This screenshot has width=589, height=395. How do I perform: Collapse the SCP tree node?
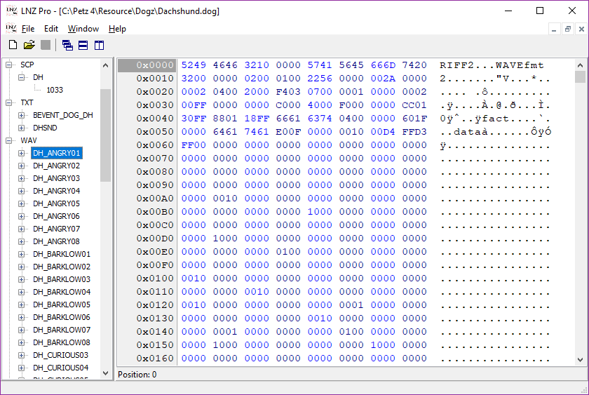click(9, 65)
